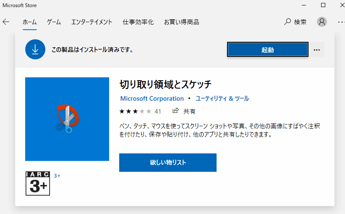The width and height of the screenshot is (345, 214).
Task: Click the app description paragraph
Action: pyautogui.click(x=220, y=130)
